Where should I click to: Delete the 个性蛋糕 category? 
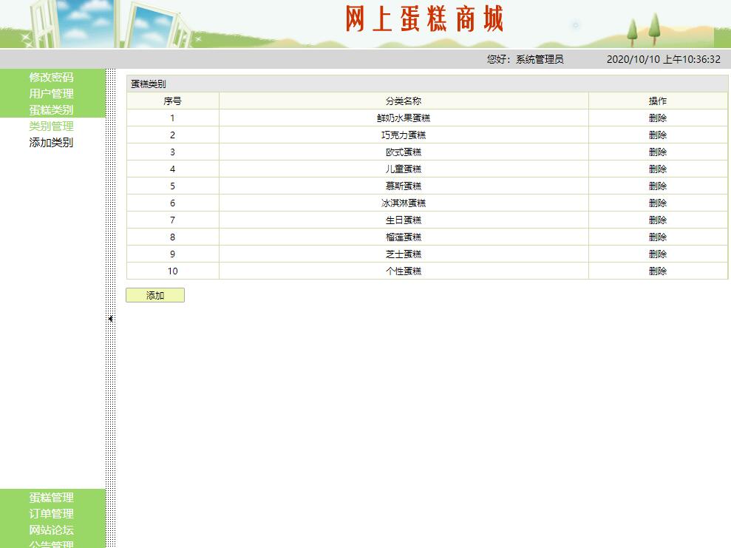(658, 271)
